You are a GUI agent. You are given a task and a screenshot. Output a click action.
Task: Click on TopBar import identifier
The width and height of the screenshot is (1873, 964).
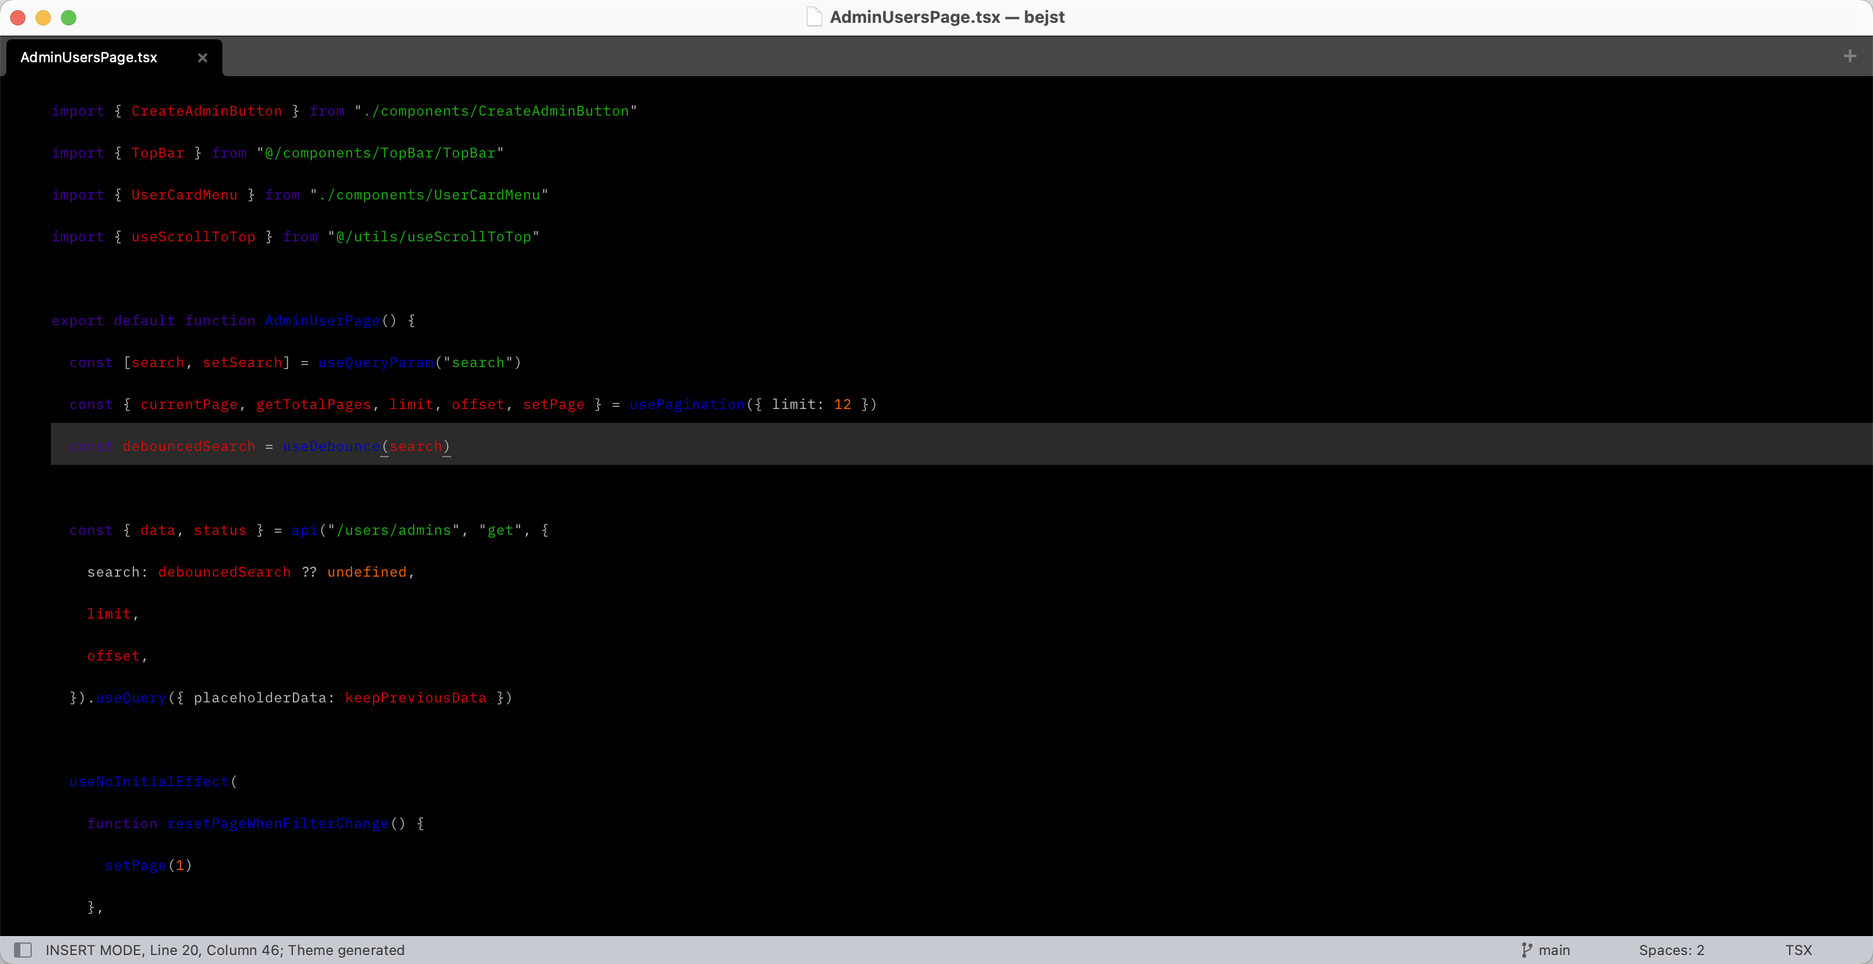pyautogui.click(x=158, y=152)
